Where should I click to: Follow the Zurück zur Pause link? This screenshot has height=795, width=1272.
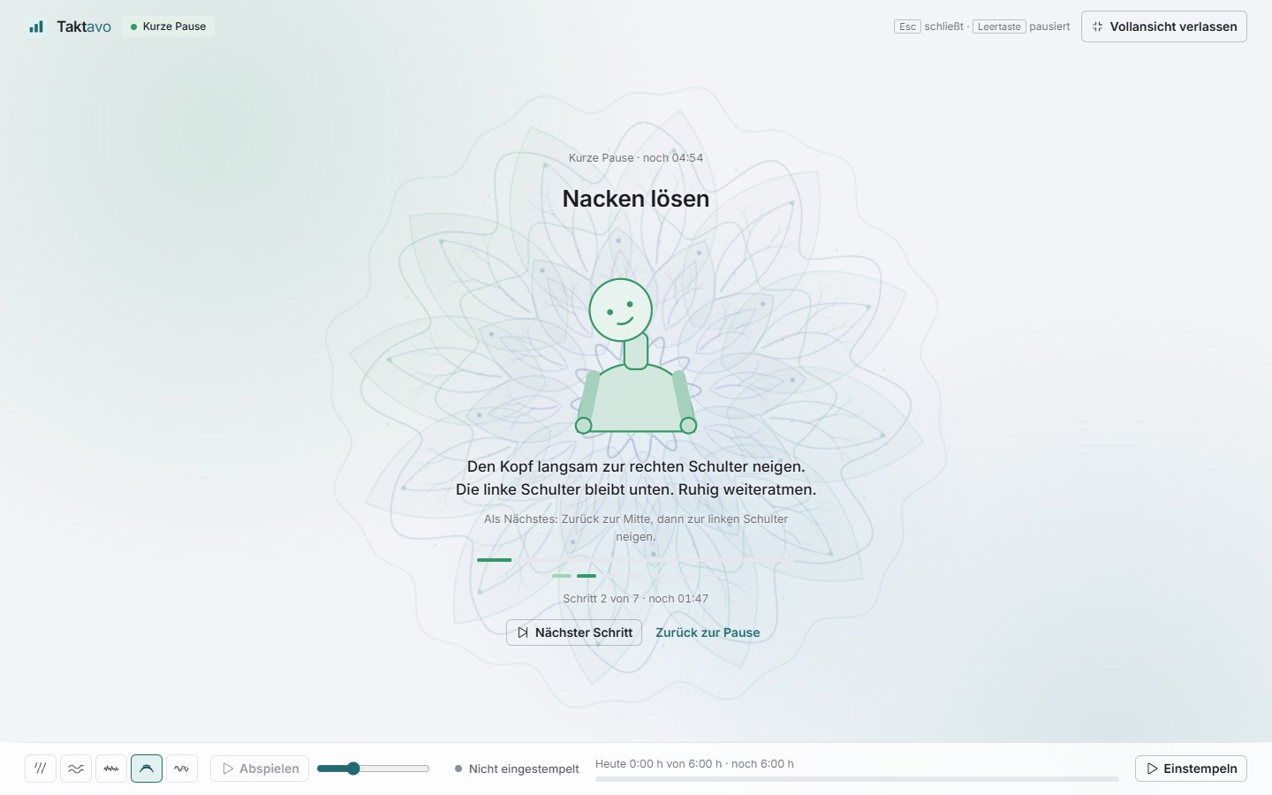click(x=708, y=632)
